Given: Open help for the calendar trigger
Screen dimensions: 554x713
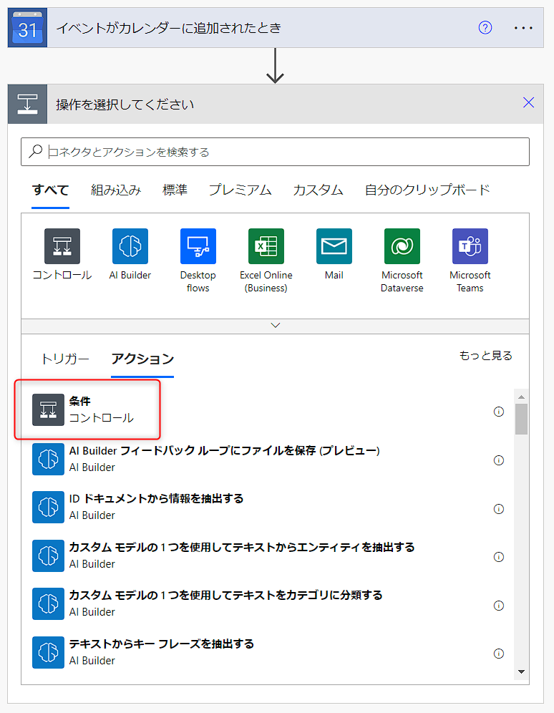Looking at the screenshot, I should (x=485, y=28).
